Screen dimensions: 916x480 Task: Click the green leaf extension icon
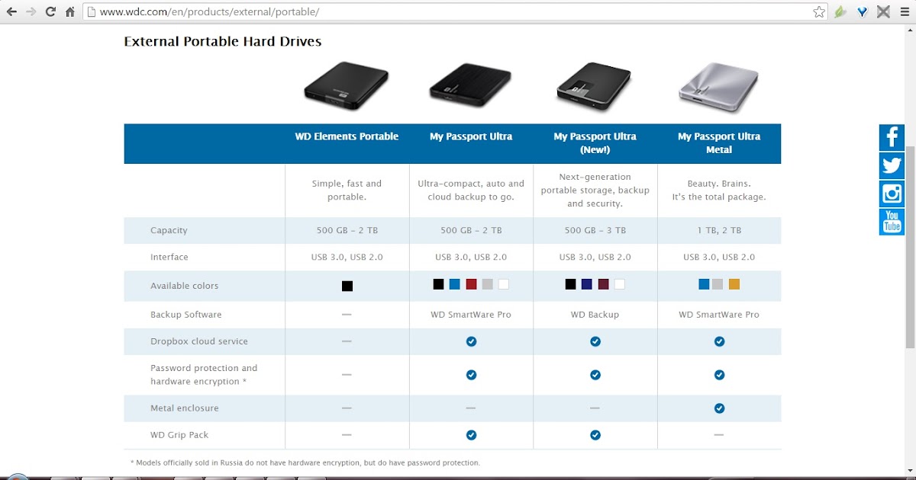(840, 12)
